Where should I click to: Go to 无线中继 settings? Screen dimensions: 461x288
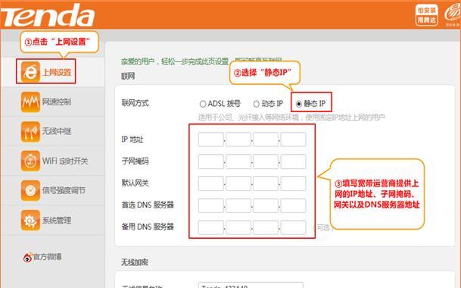pos(57,131)
